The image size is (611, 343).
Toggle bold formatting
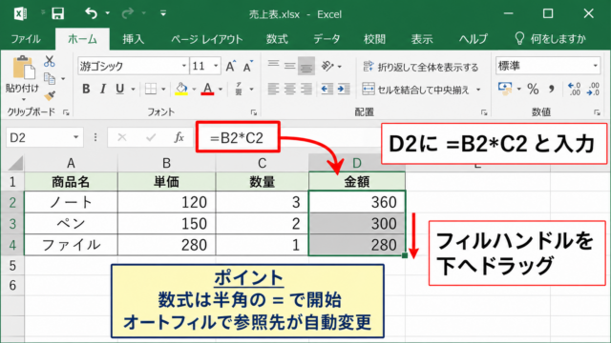pyautogui.click(x=86, y=89)
